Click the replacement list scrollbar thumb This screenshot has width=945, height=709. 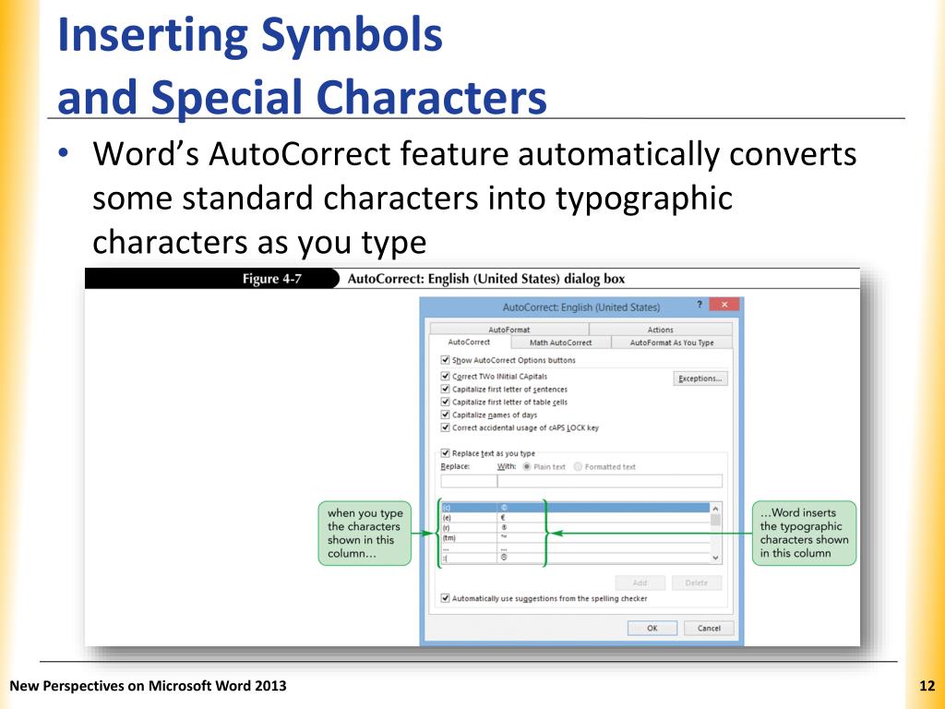(715, 521)
